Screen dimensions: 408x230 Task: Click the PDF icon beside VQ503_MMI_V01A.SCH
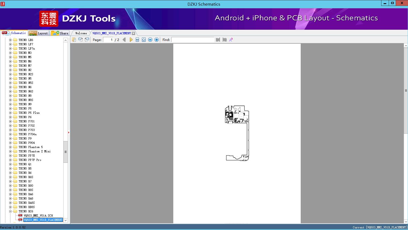(x=20, y=215)
